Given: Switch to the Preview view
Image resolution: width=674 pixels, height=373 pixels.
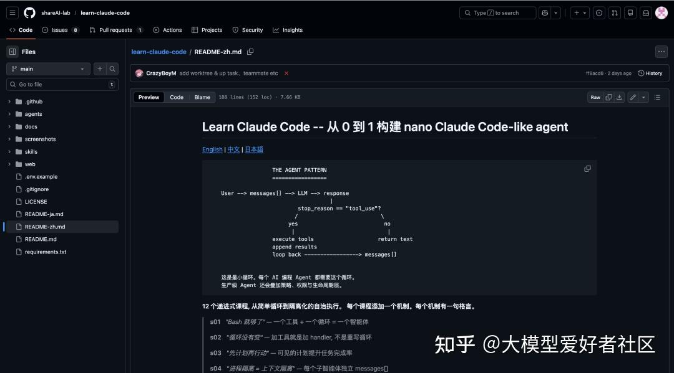Looking at the screenshot, I should coord(149,97).
